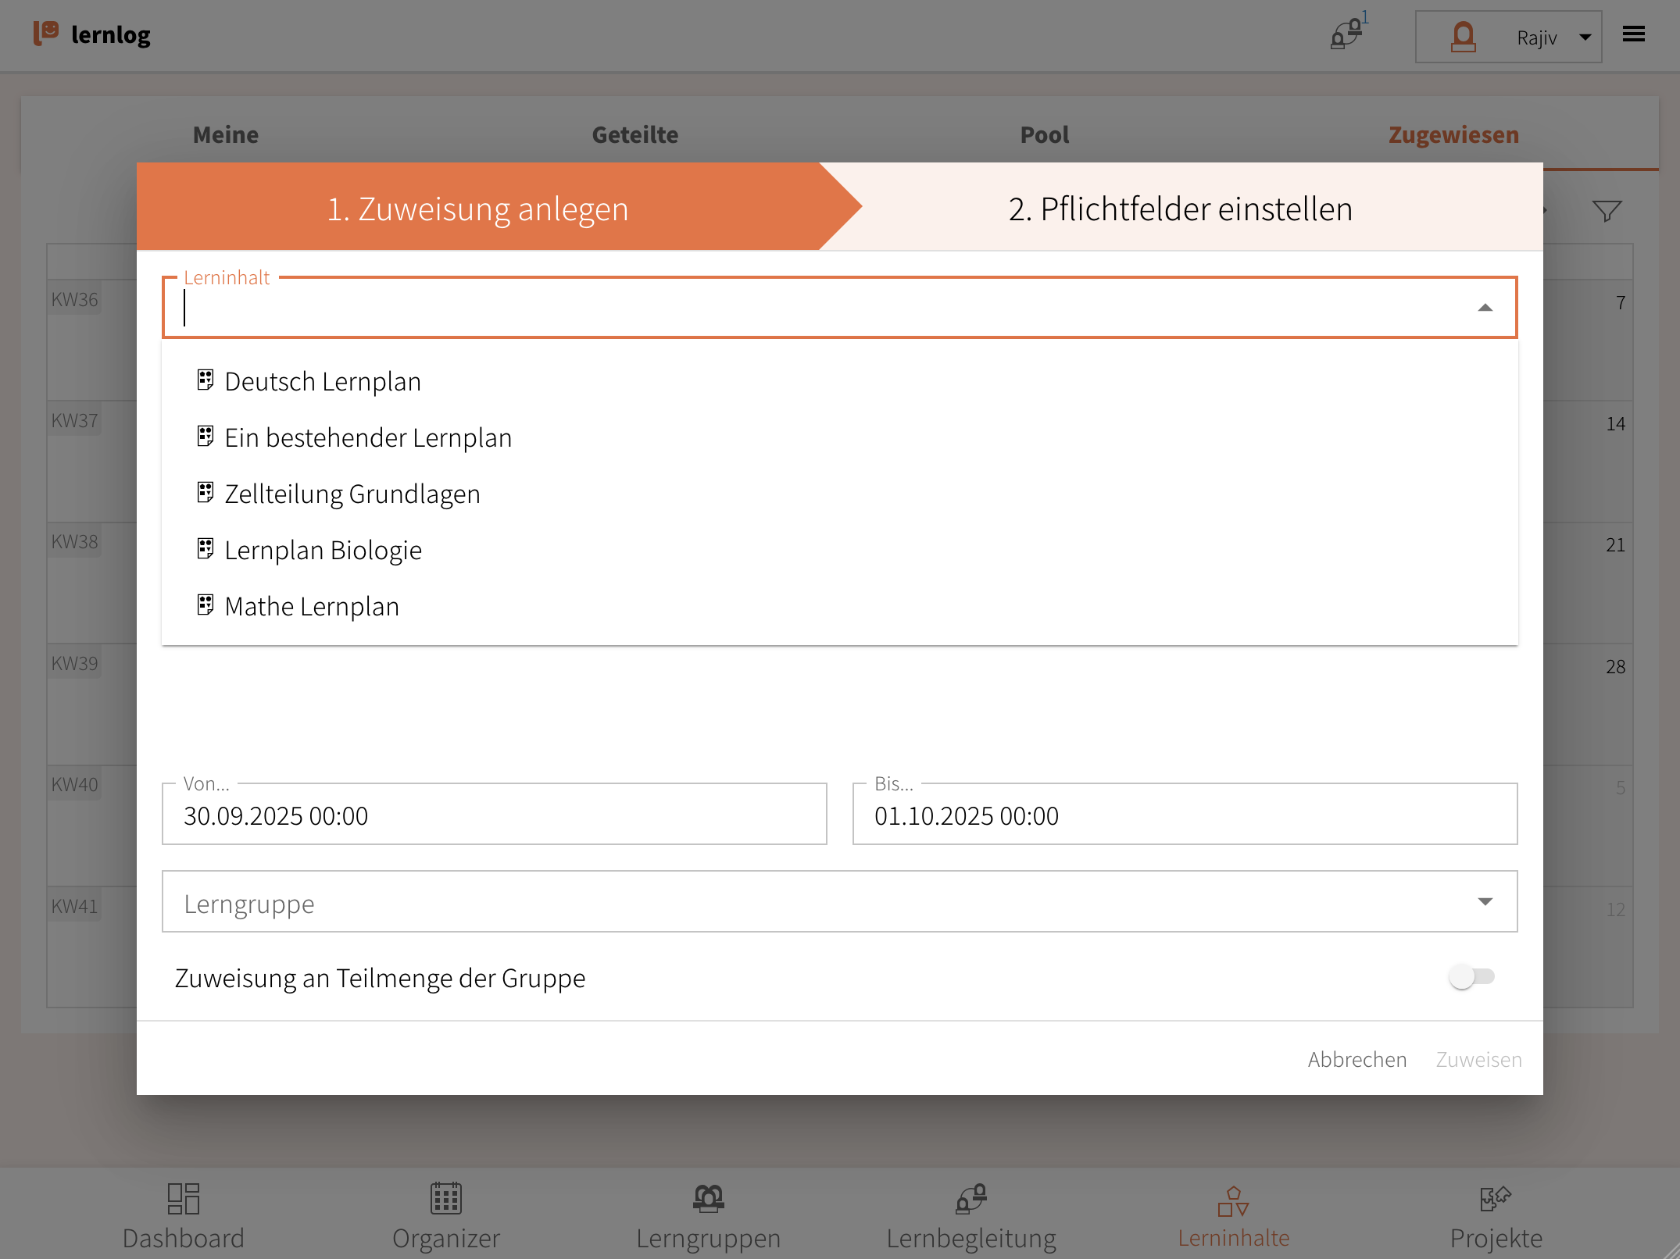Switch to step 2 Pflichtfelder einstellen

coord(1180,209)
